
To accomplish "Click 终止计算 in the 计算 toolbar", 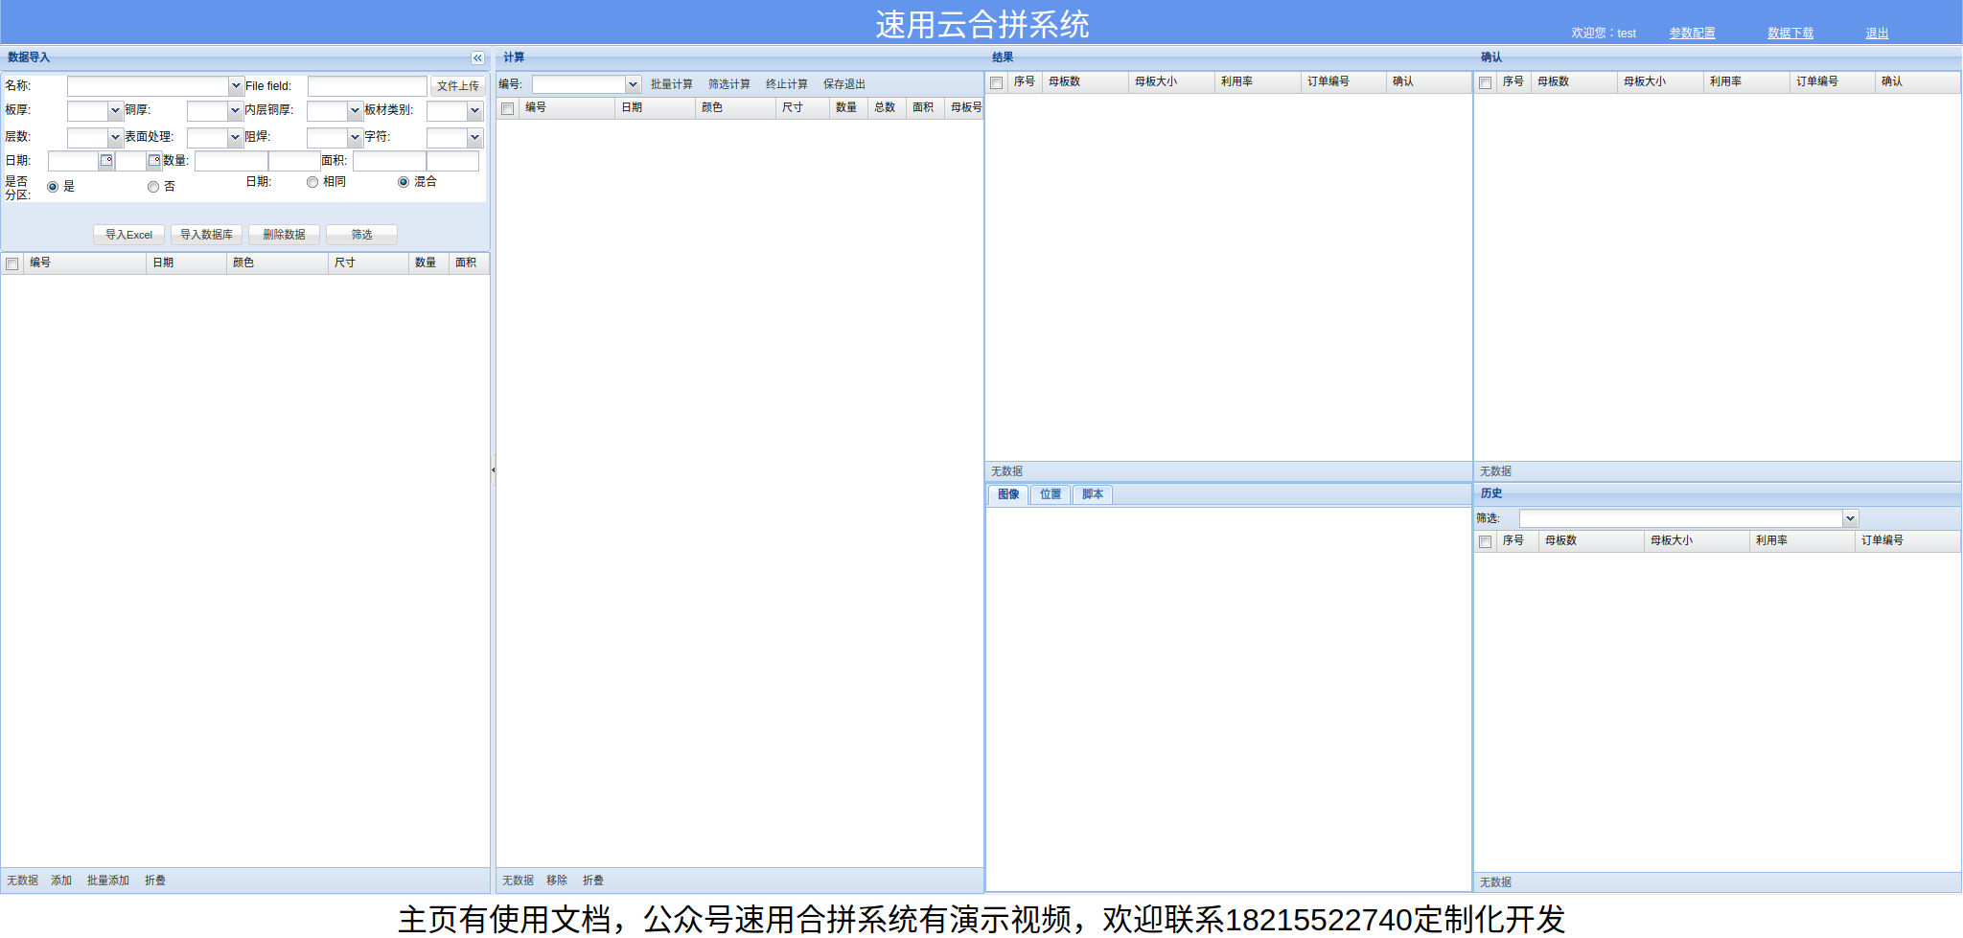I will [787, 85].
